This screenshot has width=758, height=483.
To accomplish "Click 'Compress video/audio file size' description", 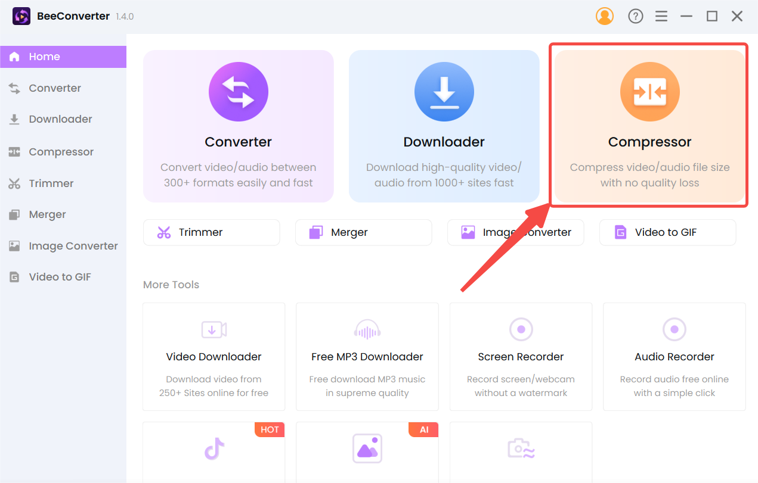I will (x=650, y=175).
